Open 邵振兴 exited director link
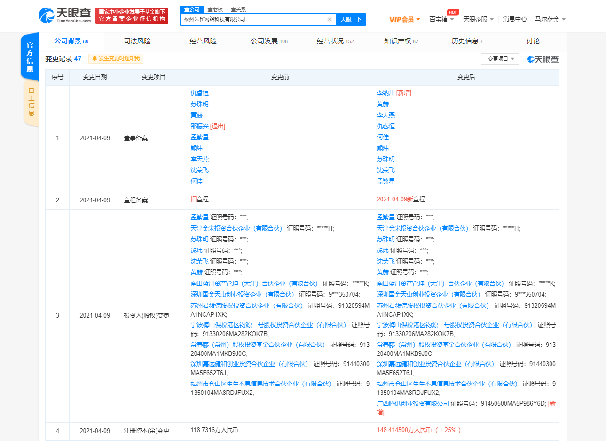Viewport: 606px width, 441px height. (x=199, y=126)
